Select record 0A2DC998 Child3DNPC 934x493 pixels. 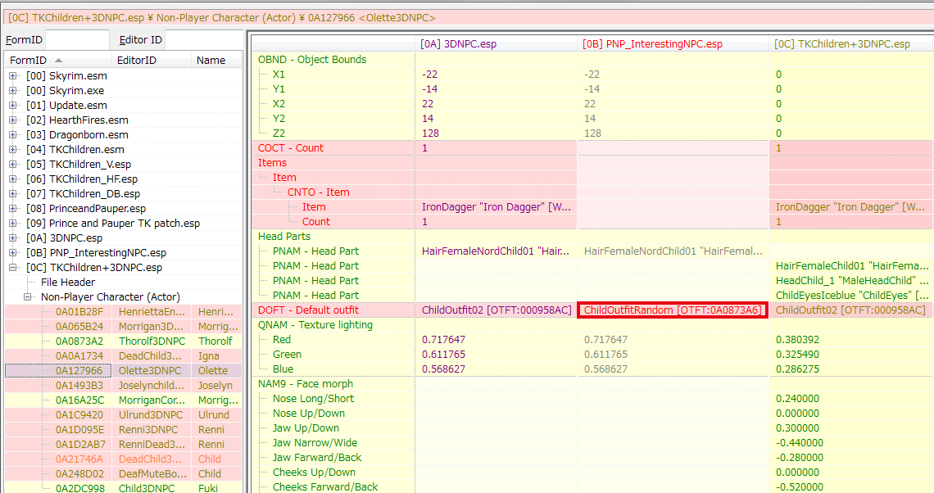pyautogui.click(x=123, y=487)
